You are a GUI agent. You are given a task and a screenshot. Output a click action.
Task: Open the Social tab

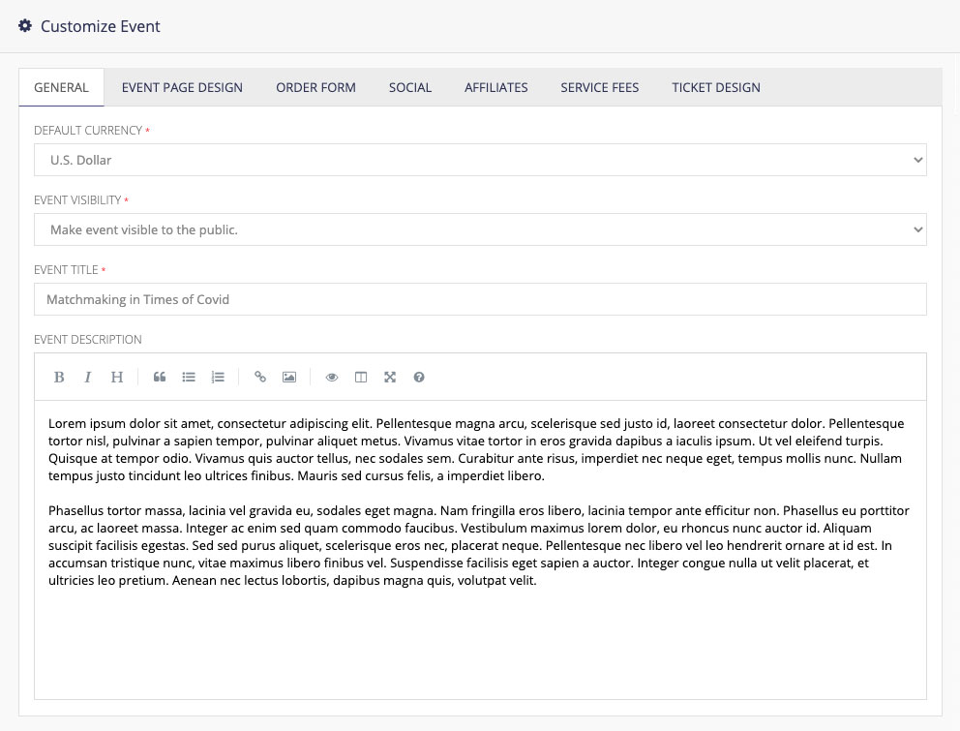(x=410, y=87)
